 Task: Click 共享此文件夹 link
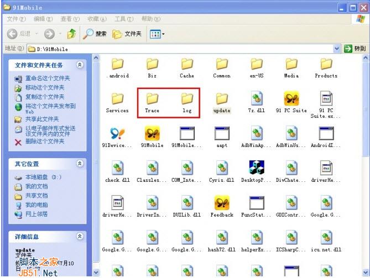click(x=42, y=119)
